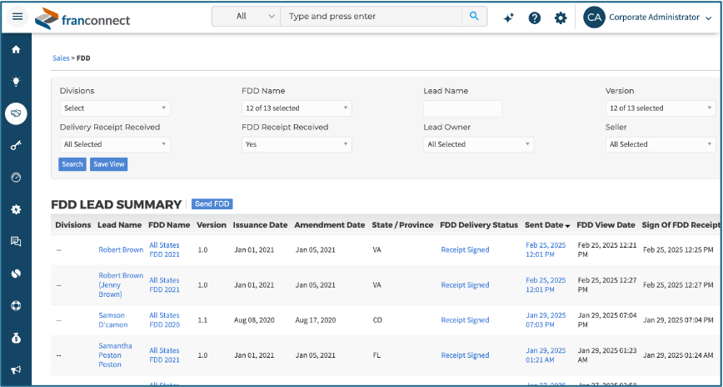Open lead Samson D'camon

(x=113, y=320)
